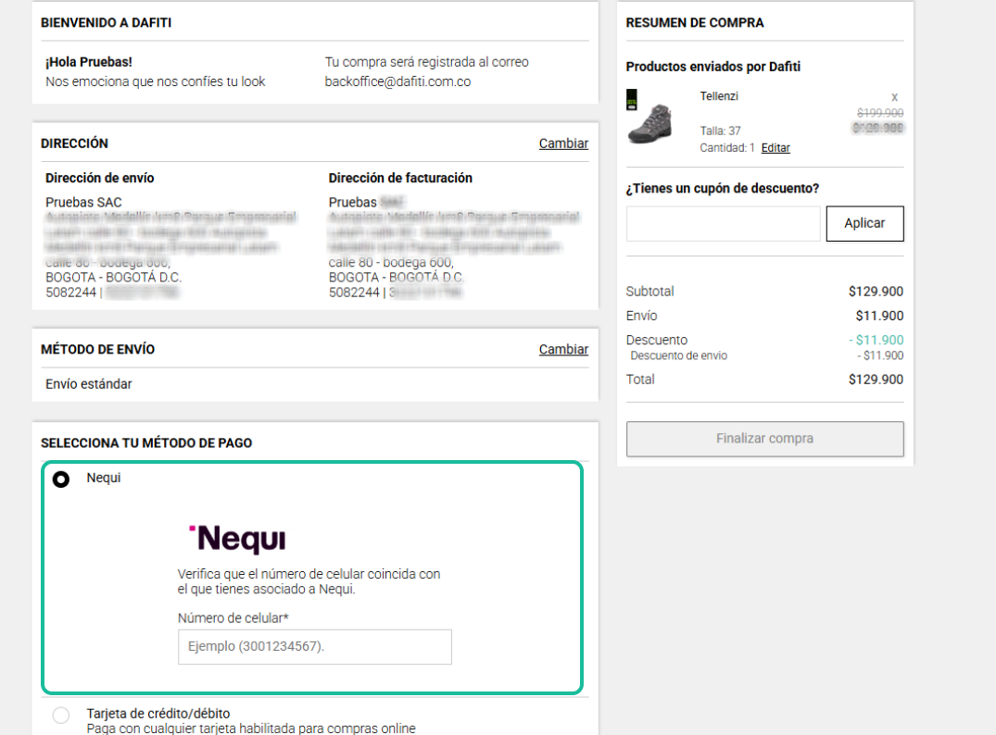Open Cambiar in the DIRECCIÓN section

point(563,143)
